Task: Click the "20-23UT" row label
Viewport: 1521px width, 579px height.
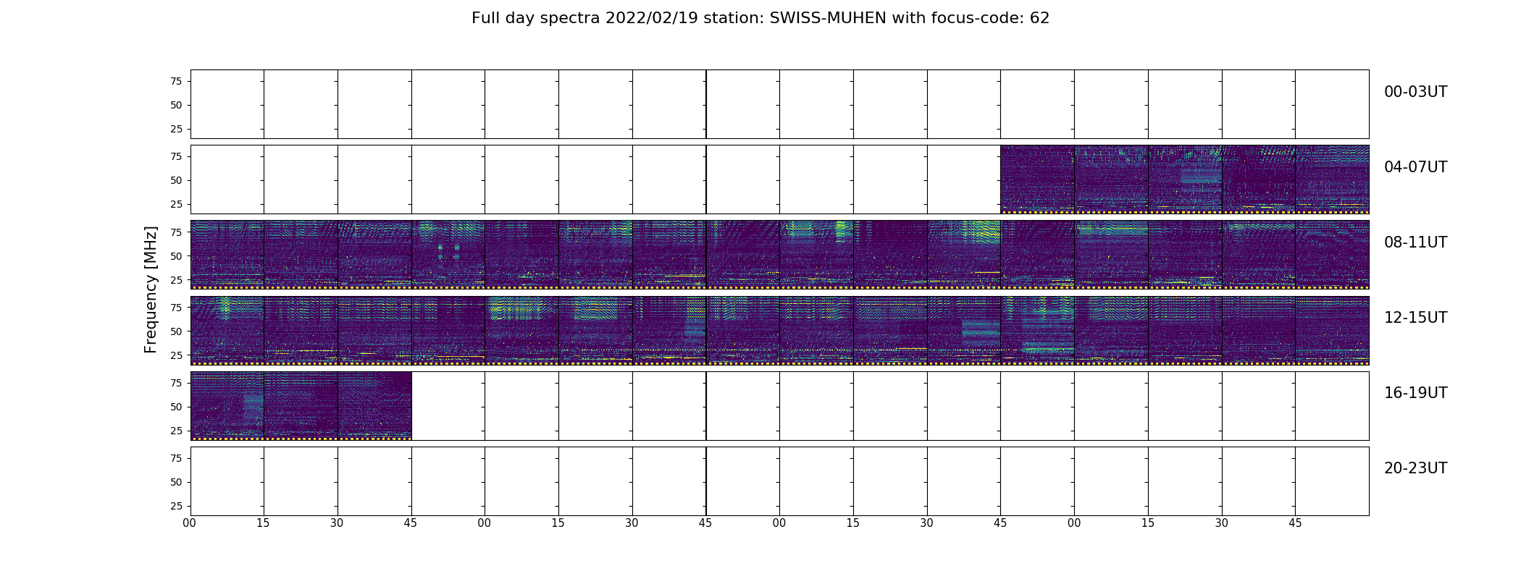Action: 1415,468
